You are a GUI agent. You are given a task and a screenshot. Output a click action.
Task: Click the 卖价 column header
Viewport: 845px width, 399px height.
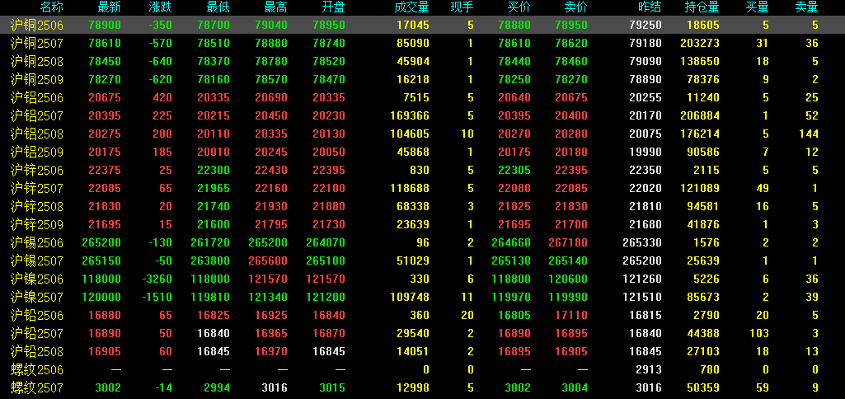click(x=576, y=7)
